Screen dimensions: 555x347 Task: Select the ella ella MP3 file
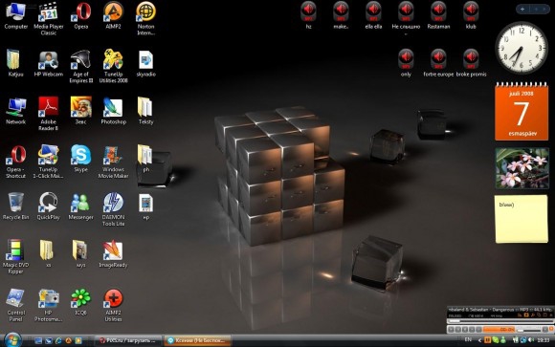point(373,15)
